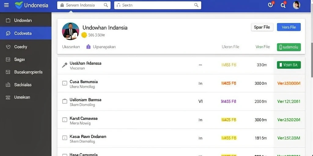Click 2000m value in Ualioniam row
Viewport: 313px width, 156px height.
click(x=261, y=101)
